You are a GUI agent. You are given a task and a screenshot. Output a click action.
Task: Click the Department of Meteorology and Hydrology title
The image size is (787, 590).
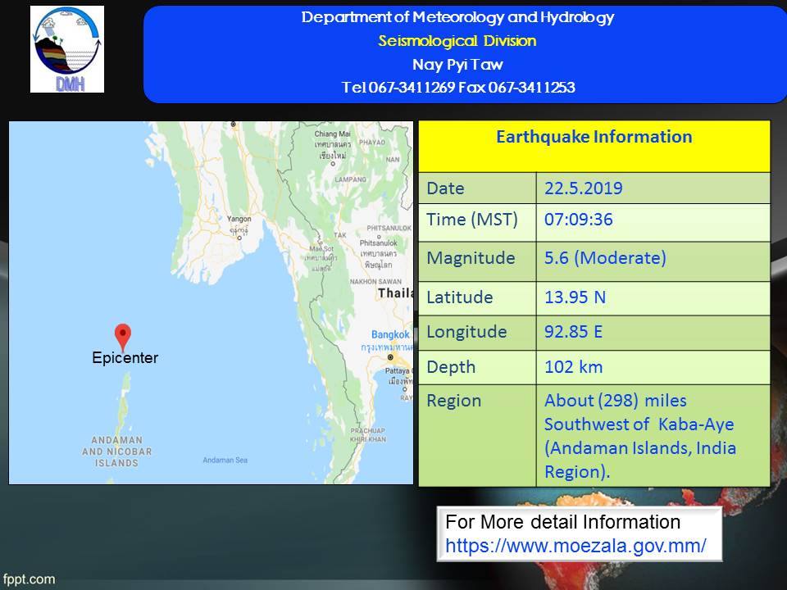coord(457,17)
